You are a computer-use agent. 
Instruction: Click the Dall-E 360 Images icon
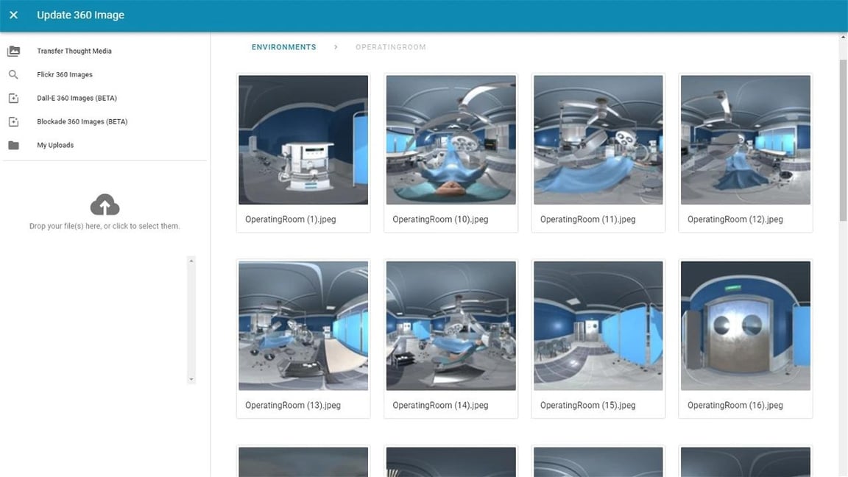[x=13, y=98]
